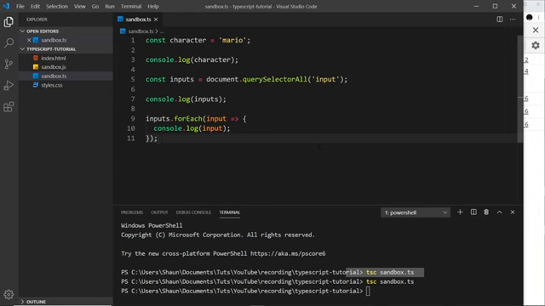Open the Manage gear at the bottom of the activity bar
Viewport: 545px width, 306px height.
(x=9, y=295)
